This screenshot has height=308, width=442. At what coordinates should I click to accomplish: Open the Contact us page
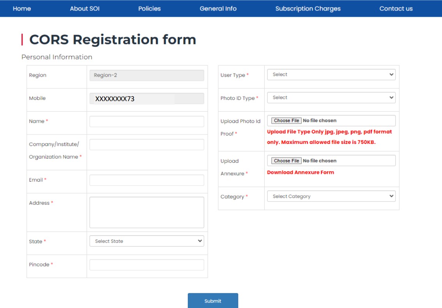tap(396, 8)
